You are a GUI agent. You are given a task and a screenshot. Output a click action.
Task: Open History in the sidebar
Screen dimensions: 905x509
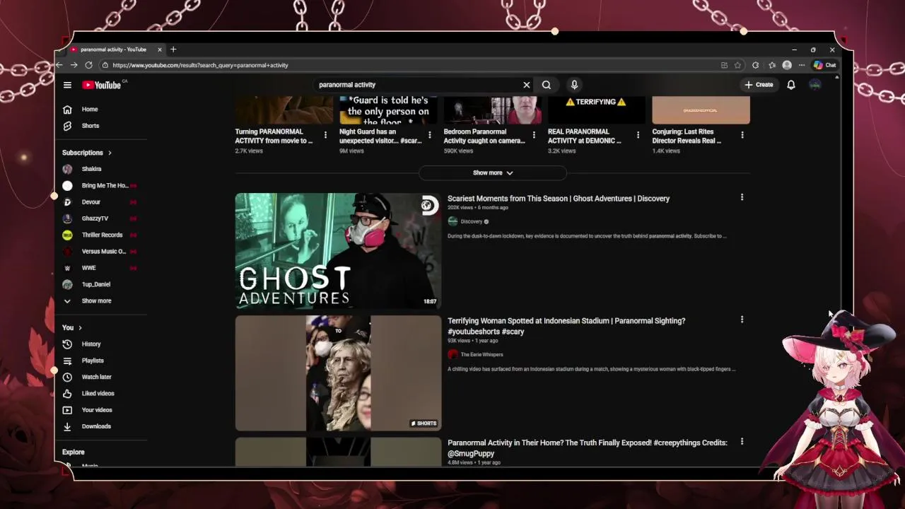pyautogui.click(x=90, y=344)
